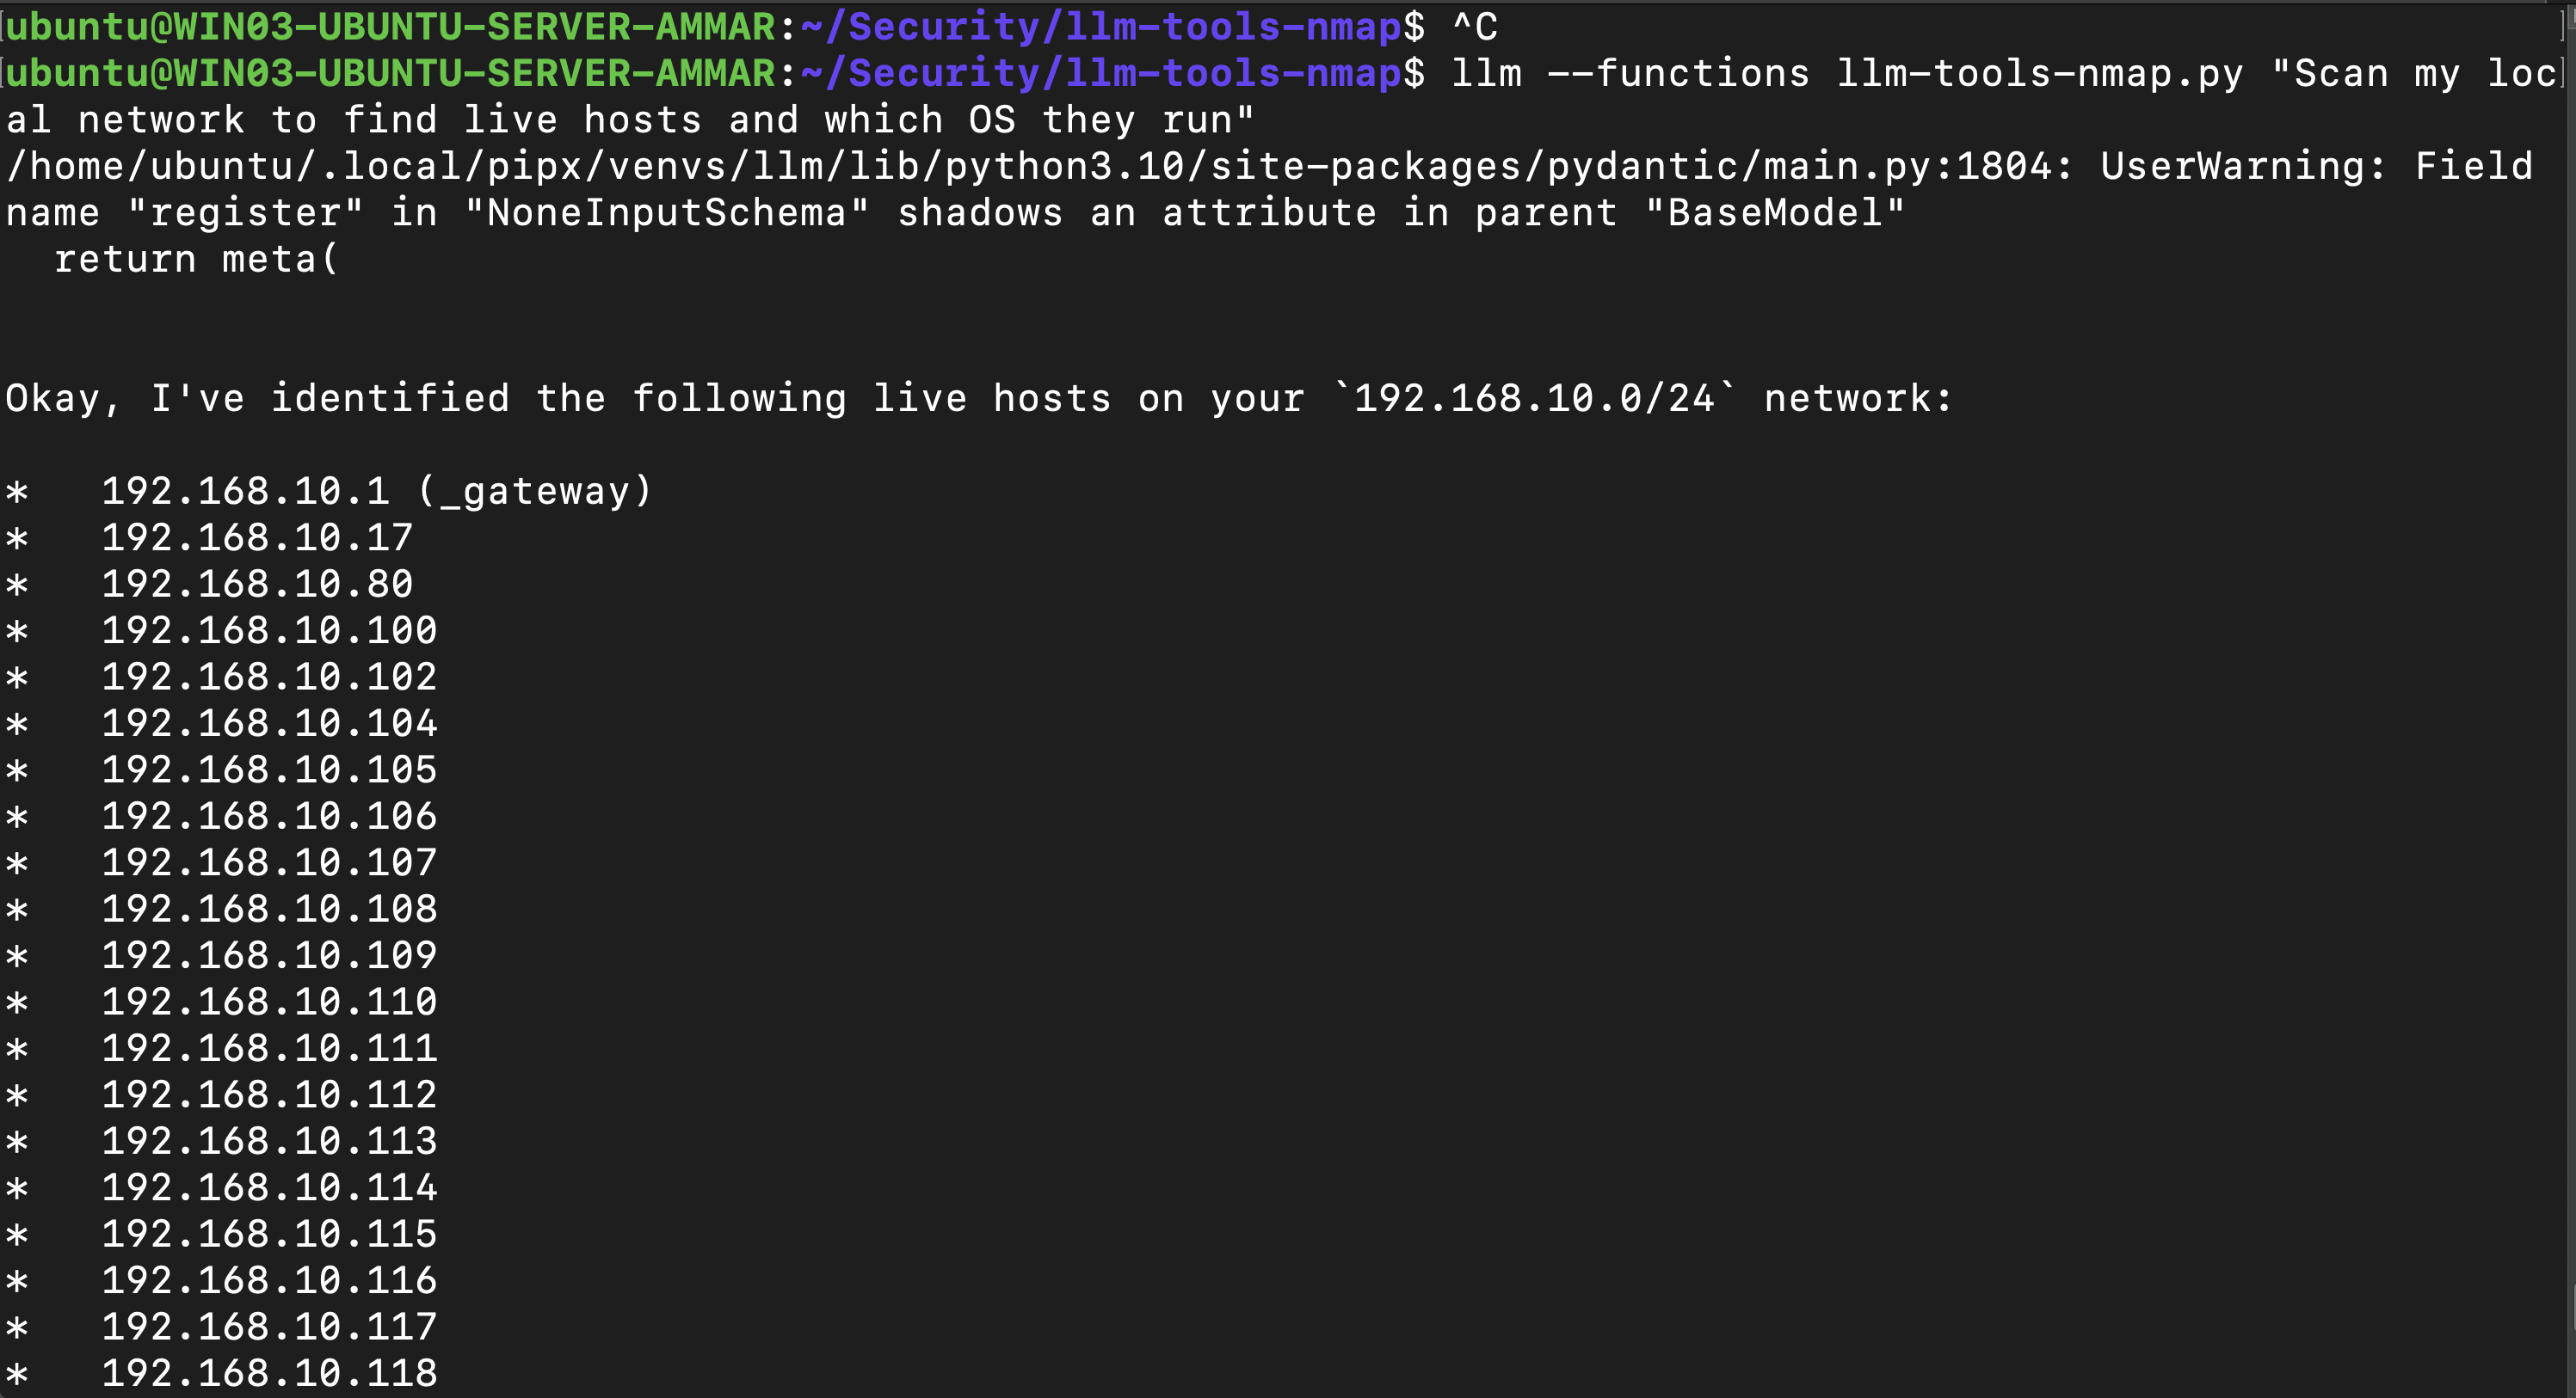
Task: Click on host 192.168.10.80
Action: pyautogui.click(x=257, y=584)
